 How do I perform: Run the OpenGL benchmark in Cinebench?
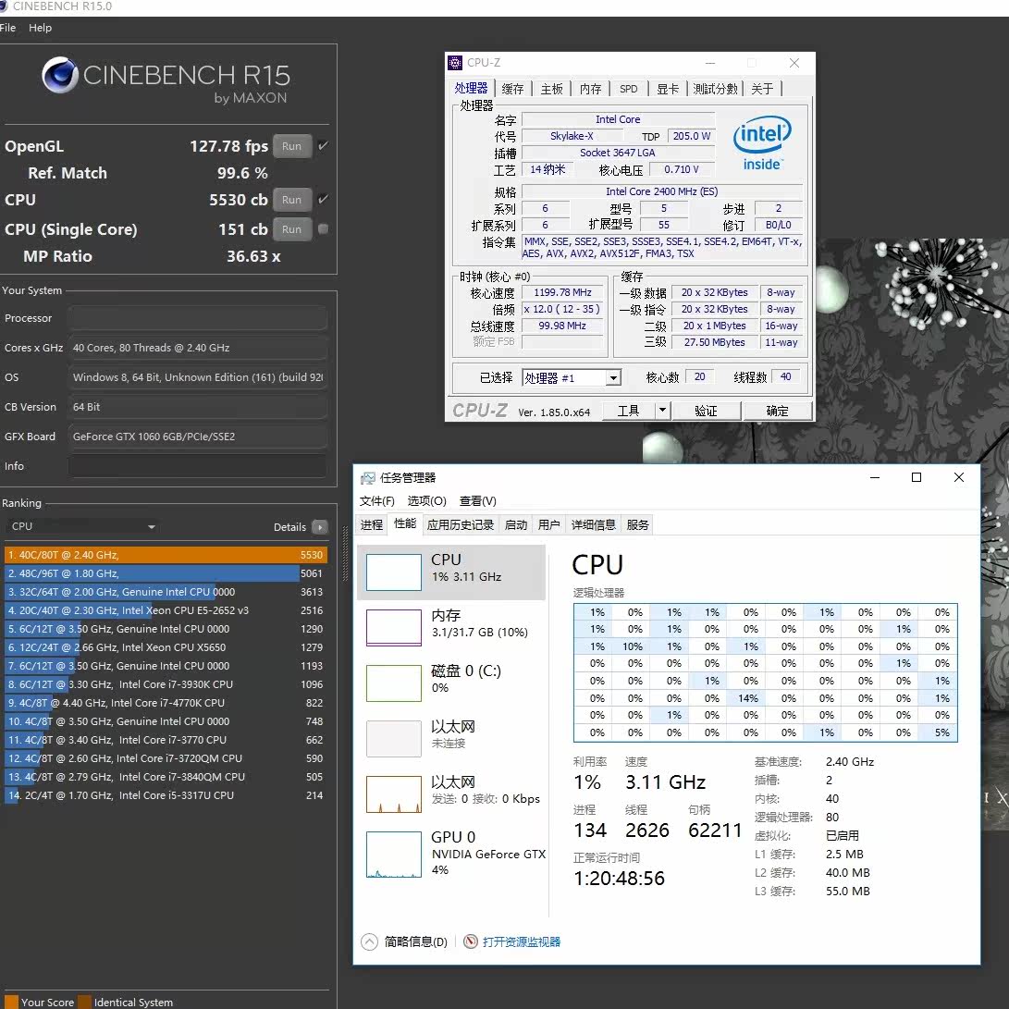(x=291, y=146)
